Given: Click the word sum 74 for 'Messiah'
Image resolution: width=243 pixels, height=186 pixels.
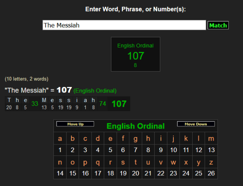Looking at the screenshot, I should [x=103, y=104].
